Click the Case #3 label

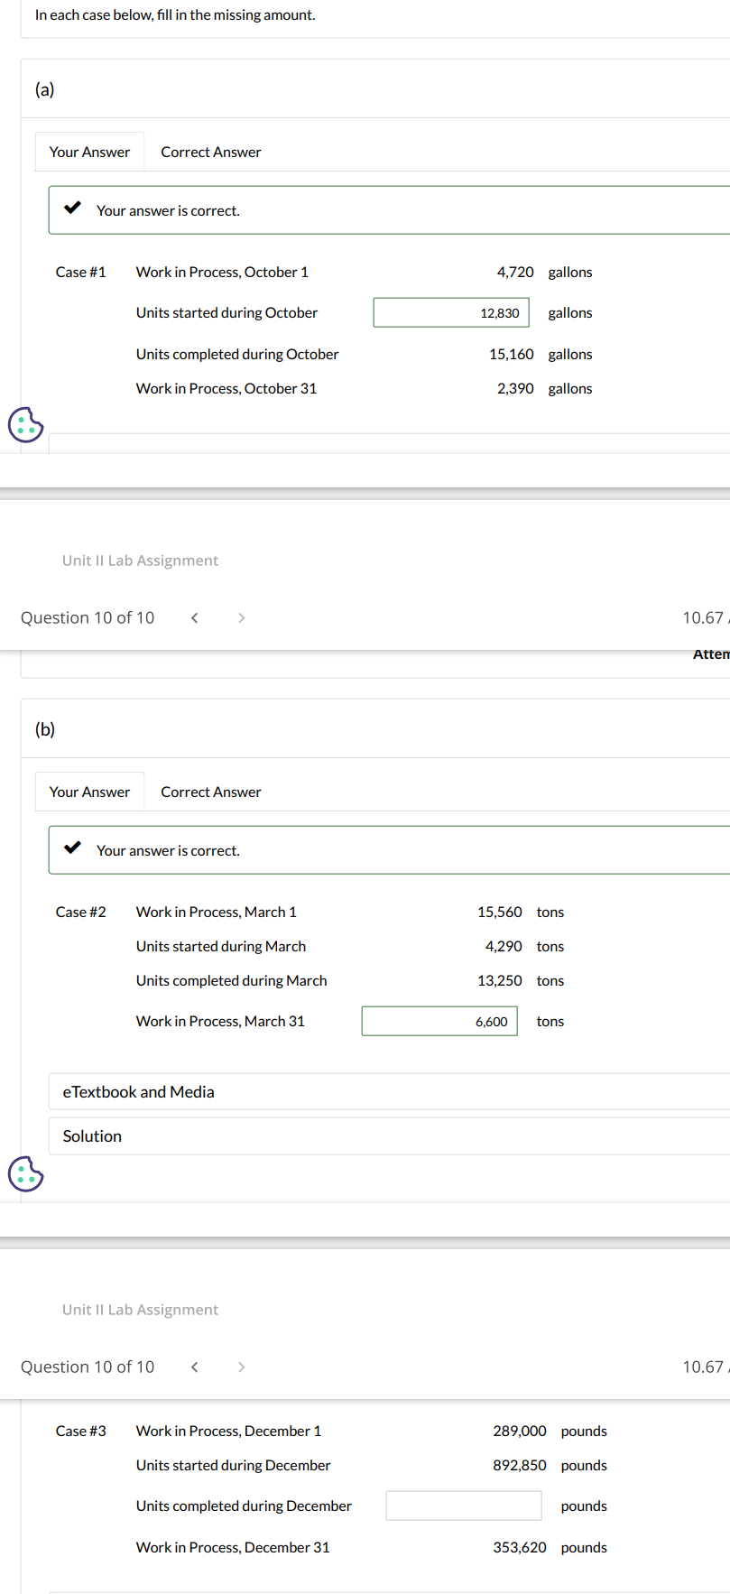click(81, 1432)
